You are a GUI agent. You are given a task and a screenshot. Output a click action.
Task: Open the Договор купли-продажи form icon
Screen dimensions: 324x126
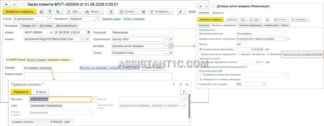[171, 46]
